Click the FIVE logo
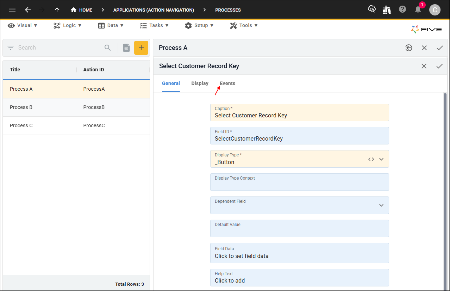Image resolution: width=450 pixels, height=291 pixels. (x=426, y=30)
